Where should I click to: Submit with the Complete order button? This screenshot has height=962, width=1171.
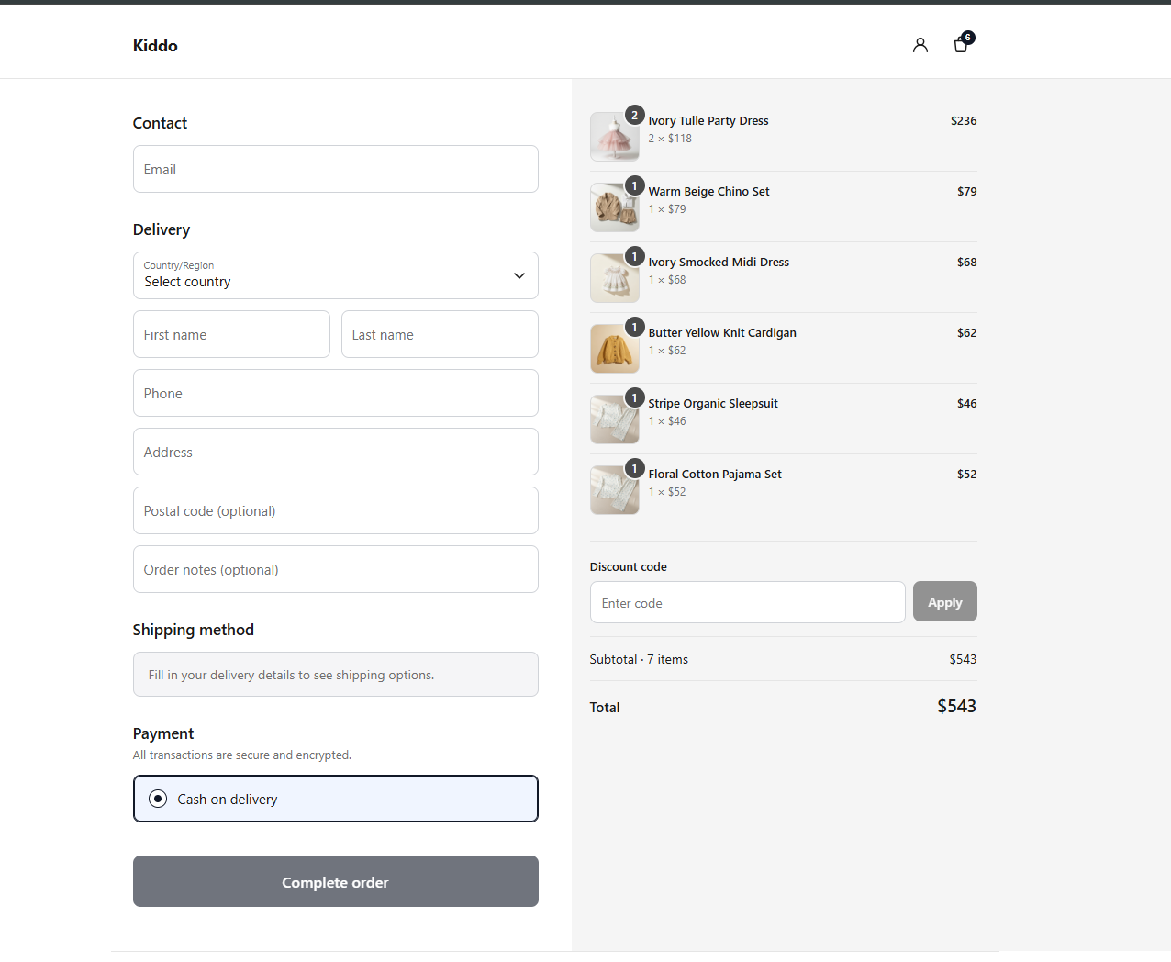coord(336,881)
